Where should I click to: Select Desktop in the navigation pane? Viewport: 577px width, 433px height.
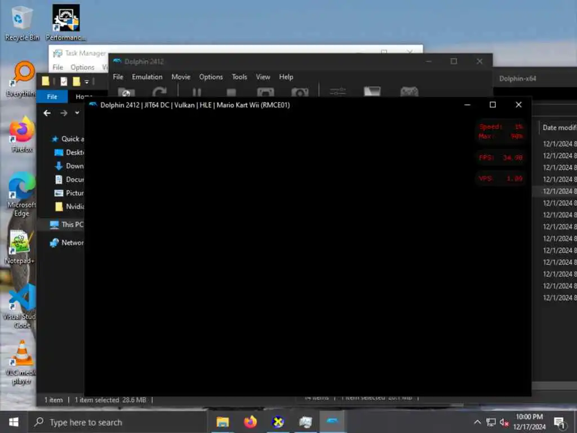click(x=69, y=152)
